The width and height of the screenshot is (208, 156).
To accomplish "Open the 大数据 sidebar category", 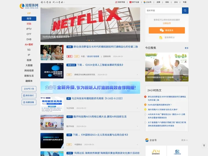I will tap(29, 65).
